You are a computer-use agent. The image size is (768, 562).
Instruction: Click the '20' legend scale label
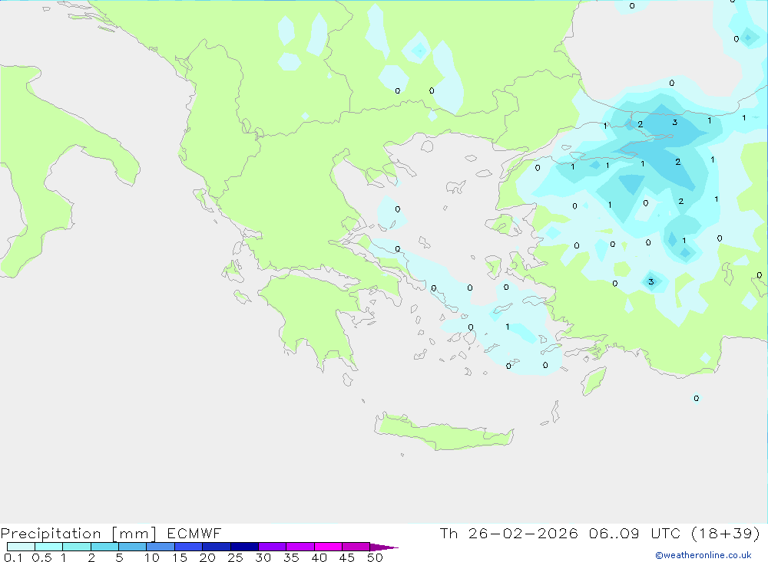pyautogui.click(x=207, y=557)
